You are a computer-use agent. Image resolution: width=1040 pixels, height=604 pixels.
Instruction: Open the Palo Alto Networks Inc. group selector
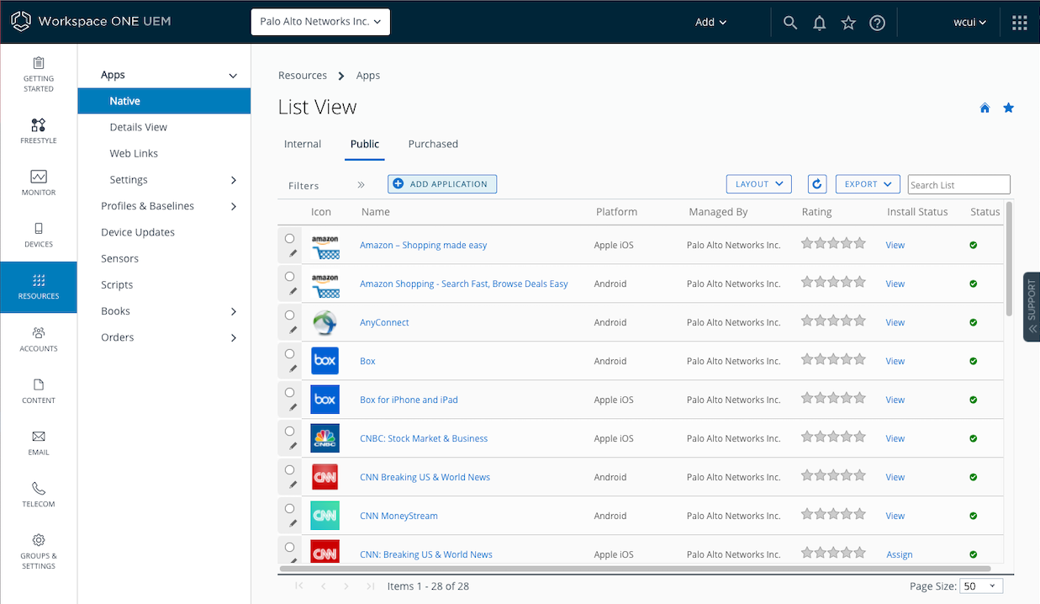(x=320, y=22)
